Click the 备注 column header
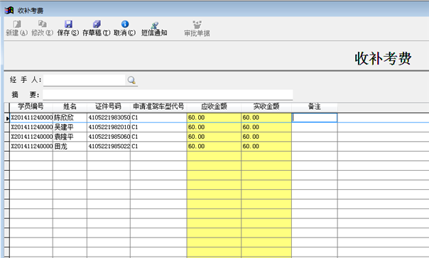 pos(315,107)
